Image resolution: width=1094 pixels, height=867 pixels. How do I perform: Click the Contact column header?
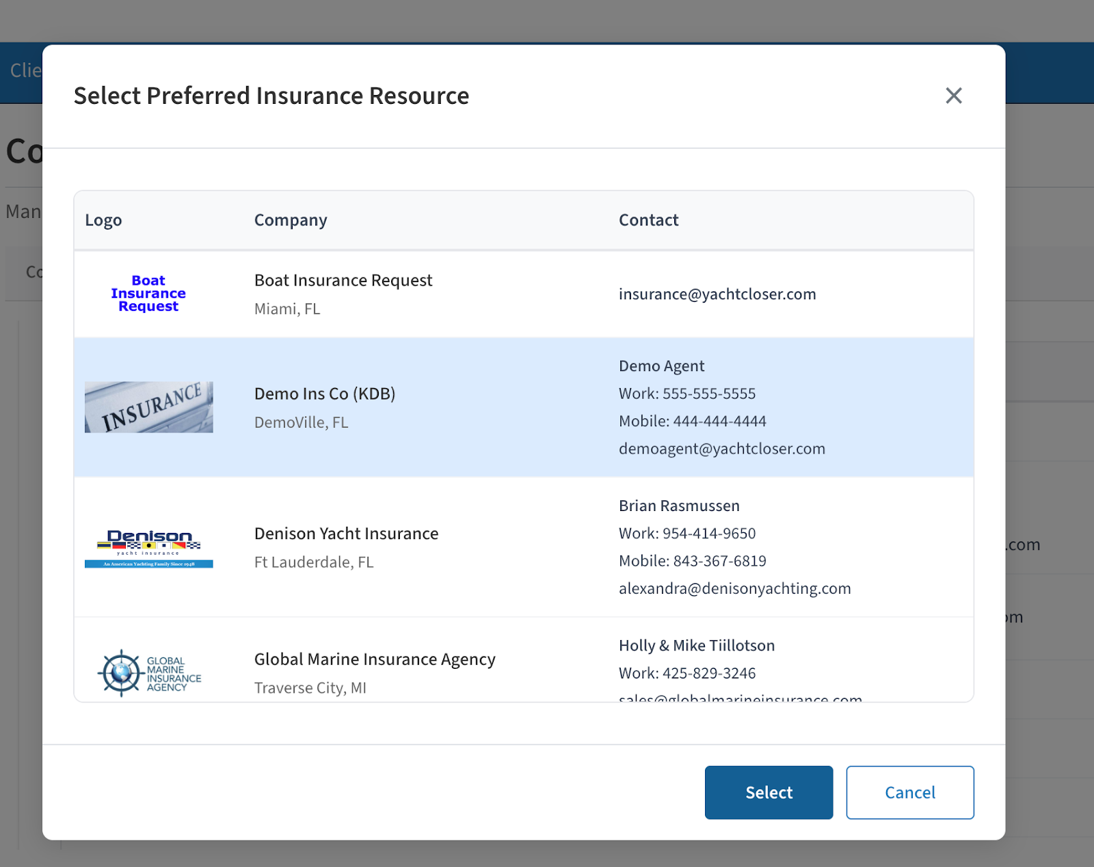pos(649,220)
